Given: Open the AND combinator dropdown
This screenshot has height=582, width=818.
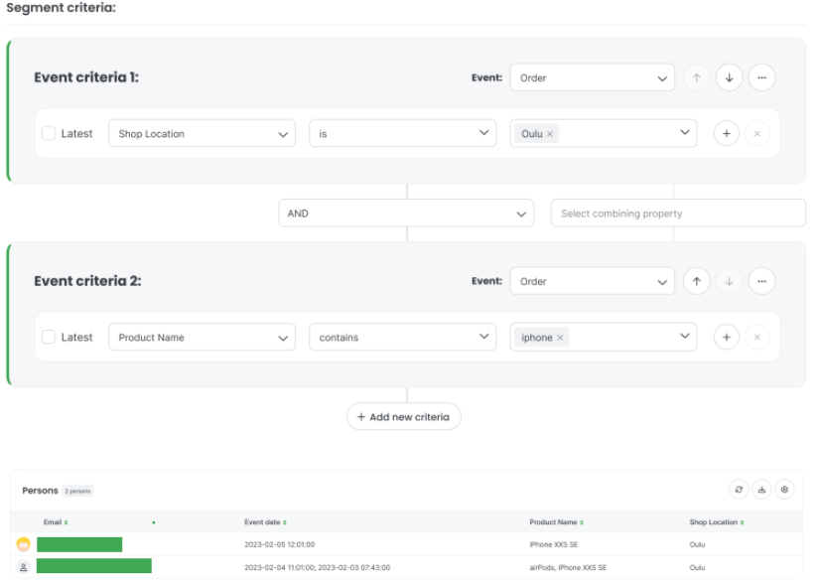Looking at the screenshot, I should [406, 214].
